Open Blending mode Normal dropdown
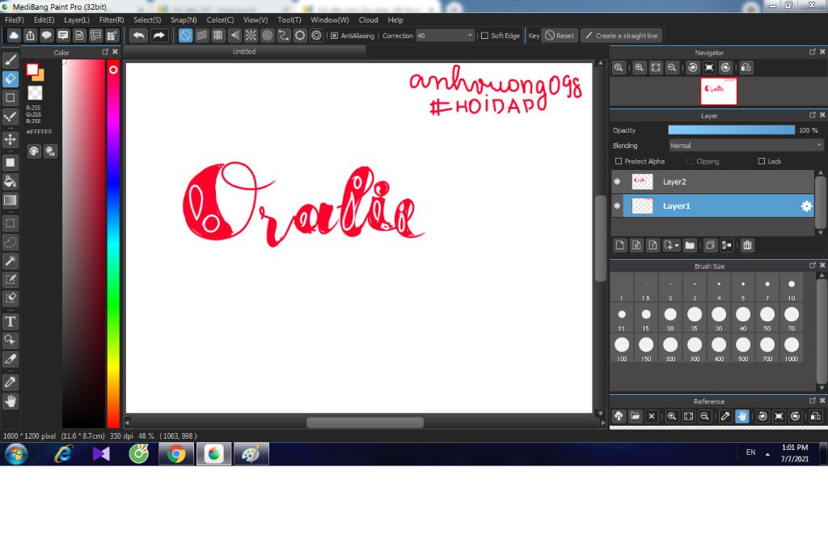This screenshot has height=535, width=828. [x=746, y=146]
